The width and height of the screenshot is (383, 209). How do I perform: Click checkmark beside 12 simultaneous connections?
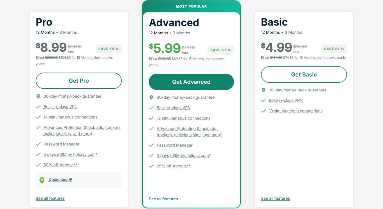click(151, 118)
